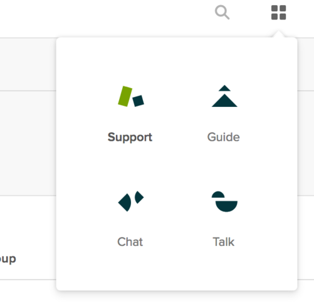
Task: Select the Chat text label
Action: 130,242
